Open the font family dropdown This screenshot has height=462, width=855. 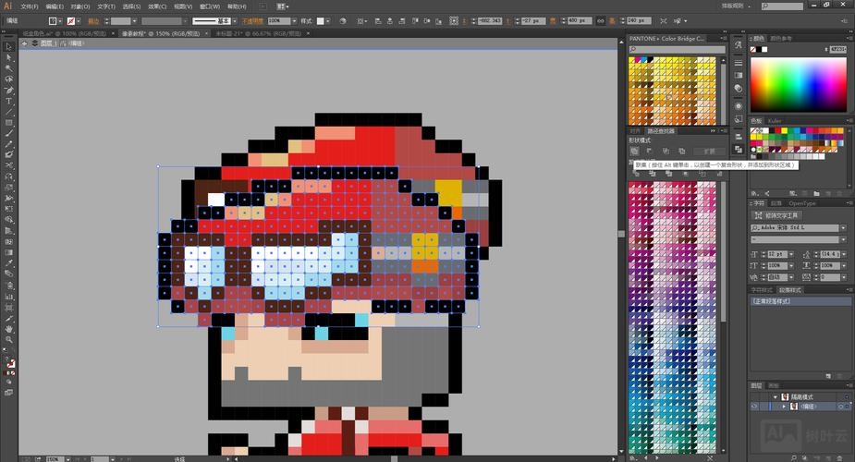844,228
